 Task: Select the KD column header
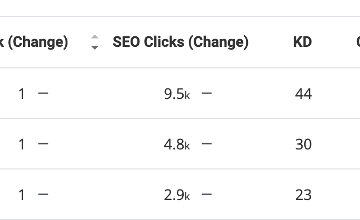303,42
